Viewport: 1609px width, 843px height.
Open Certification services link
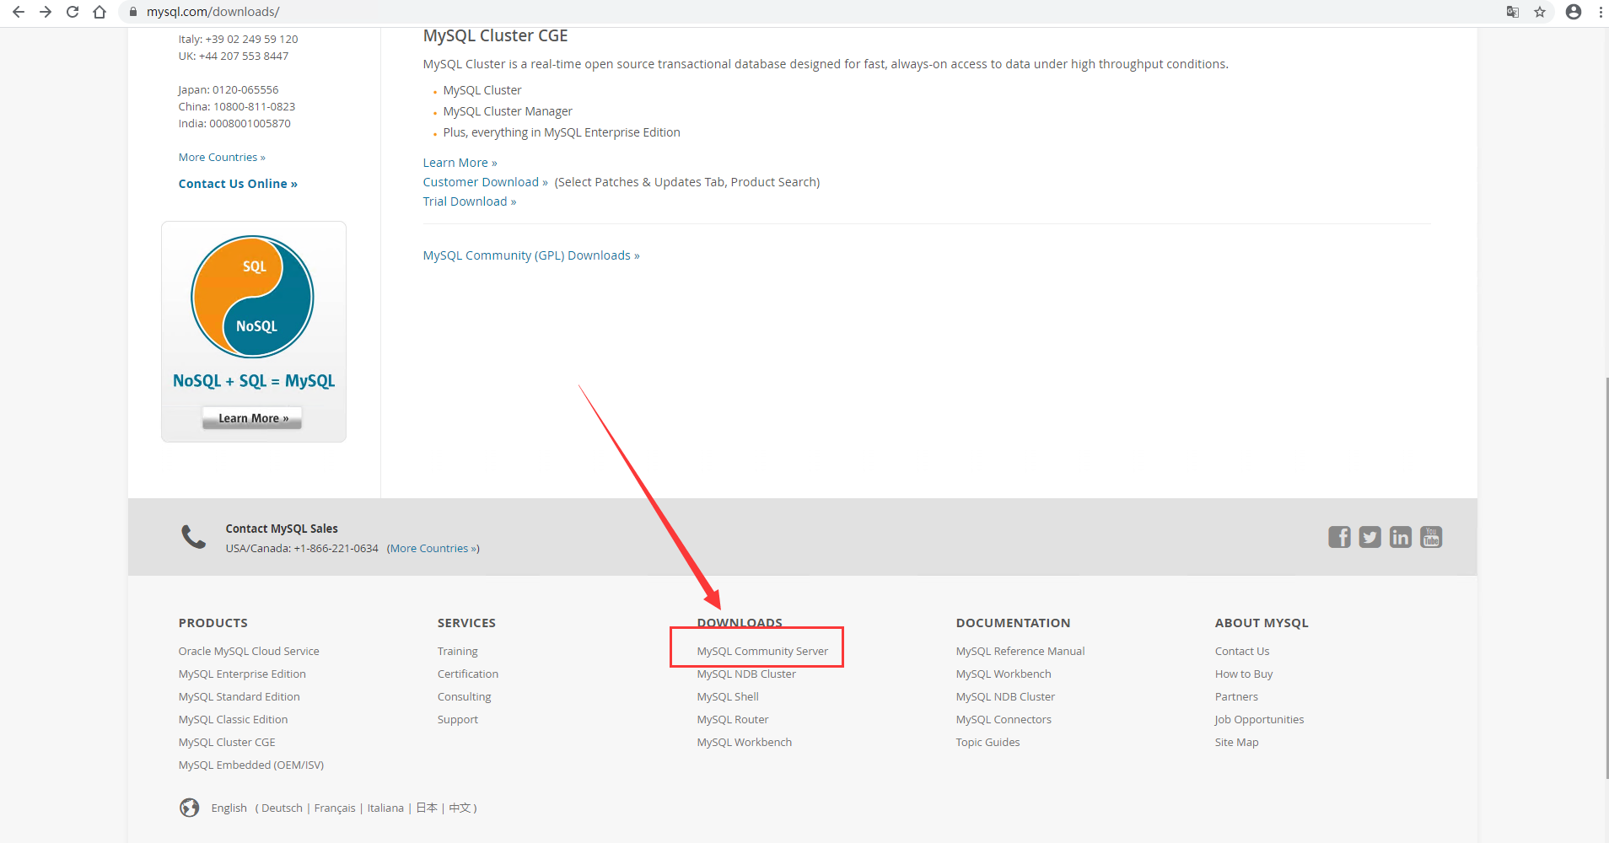point(468,674)
